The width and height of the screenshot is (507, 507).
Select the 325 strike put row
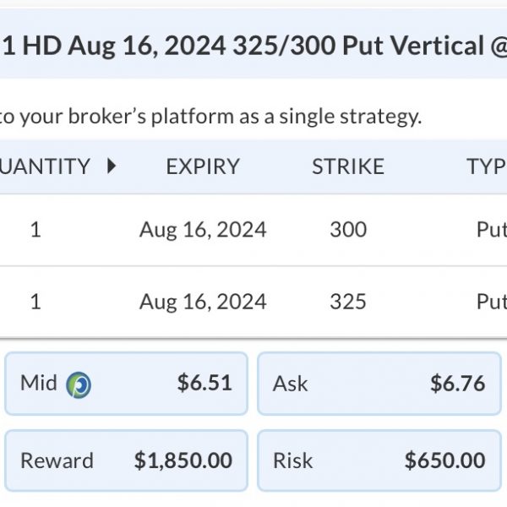[x=253, y=302]
